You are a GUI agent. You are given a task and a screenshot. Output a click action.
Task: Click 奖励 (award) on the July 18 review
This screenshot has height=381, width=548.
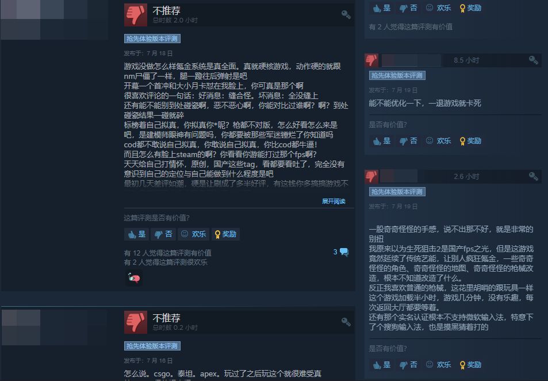(x=225, y=234)
